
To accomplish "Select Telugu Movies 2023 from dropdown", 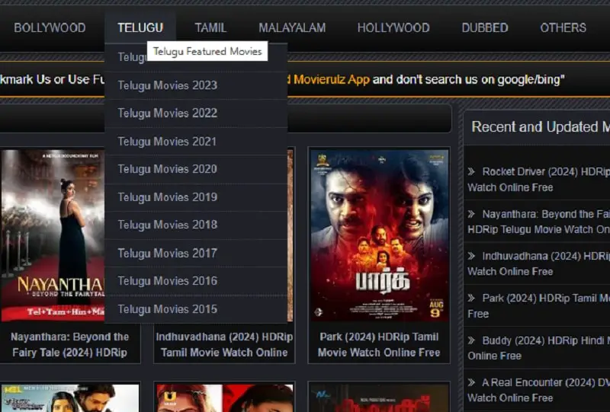I will coord(167,85).
